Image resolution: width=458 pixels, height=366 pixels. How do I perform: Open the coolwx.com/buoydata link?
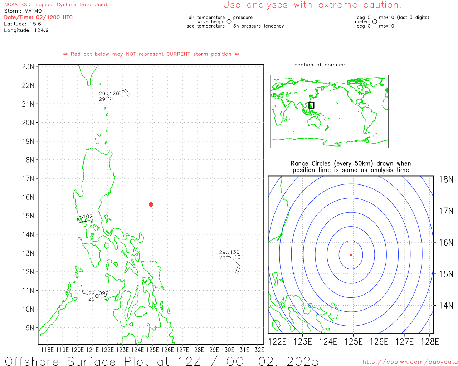click(410, 362)
